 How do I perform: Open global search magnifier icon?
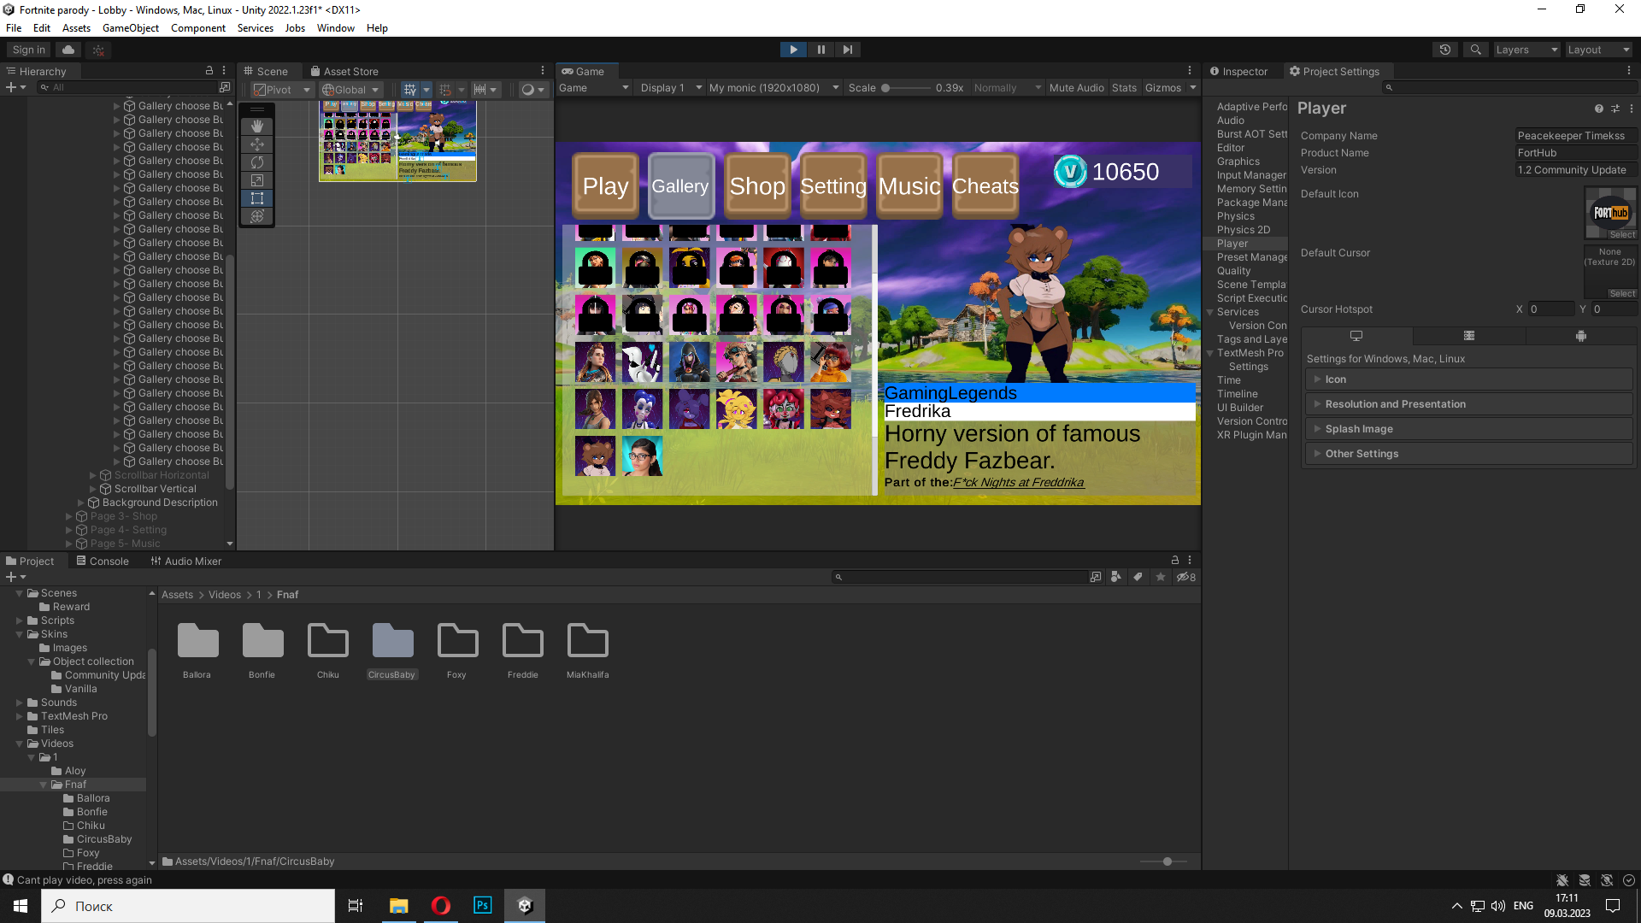1475,50
